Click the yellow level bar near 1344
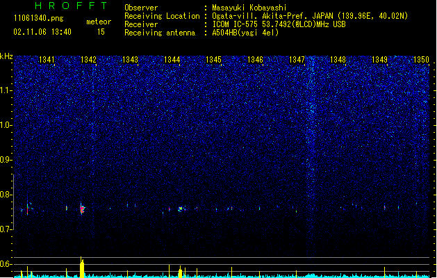 click(181, 272)
